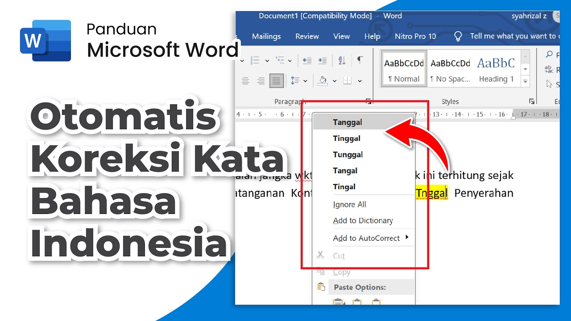Switch to the View ribbon tab
Image resolution: width=571 pixels, height=321 pixels.
click(342, 36)
